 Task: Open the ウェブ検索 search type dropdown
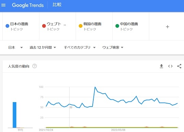click(x=113, y=48)
